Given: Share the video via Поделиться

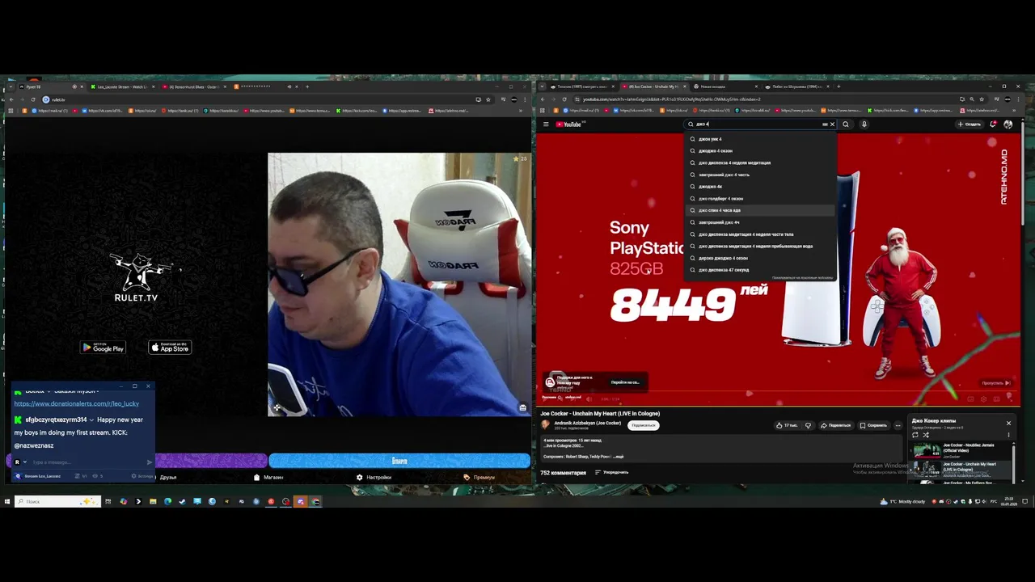Looking at the screenshot, I should click(x=836, y=425).
